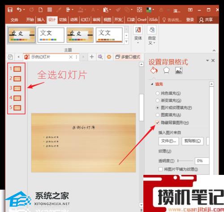
Task: Open ribbon display options icon
Action: click(x=190, y=10)
